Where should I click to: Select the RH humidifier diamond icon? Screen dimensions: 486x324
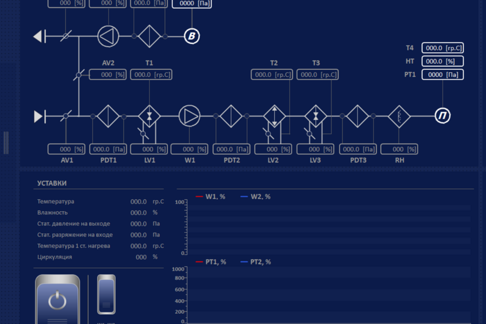399,116
